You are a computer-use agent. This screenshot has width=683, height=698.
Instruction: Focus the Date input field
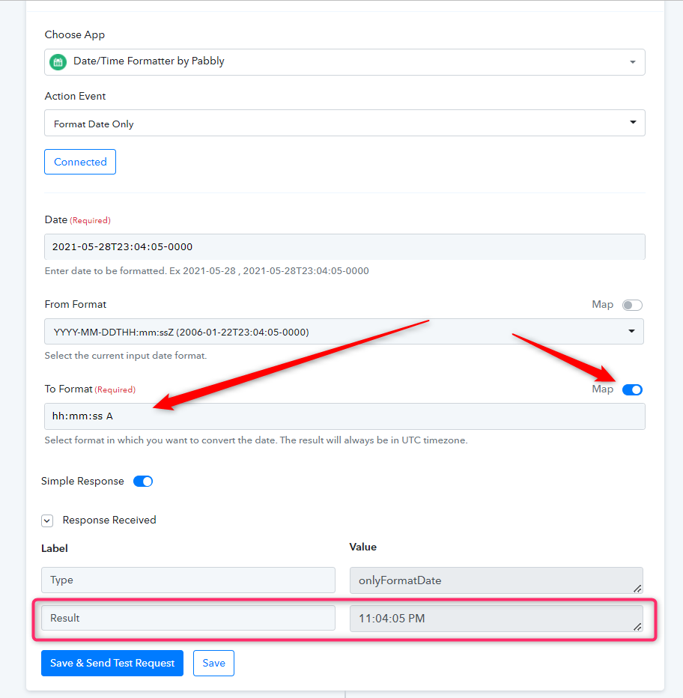click(344, 246)
